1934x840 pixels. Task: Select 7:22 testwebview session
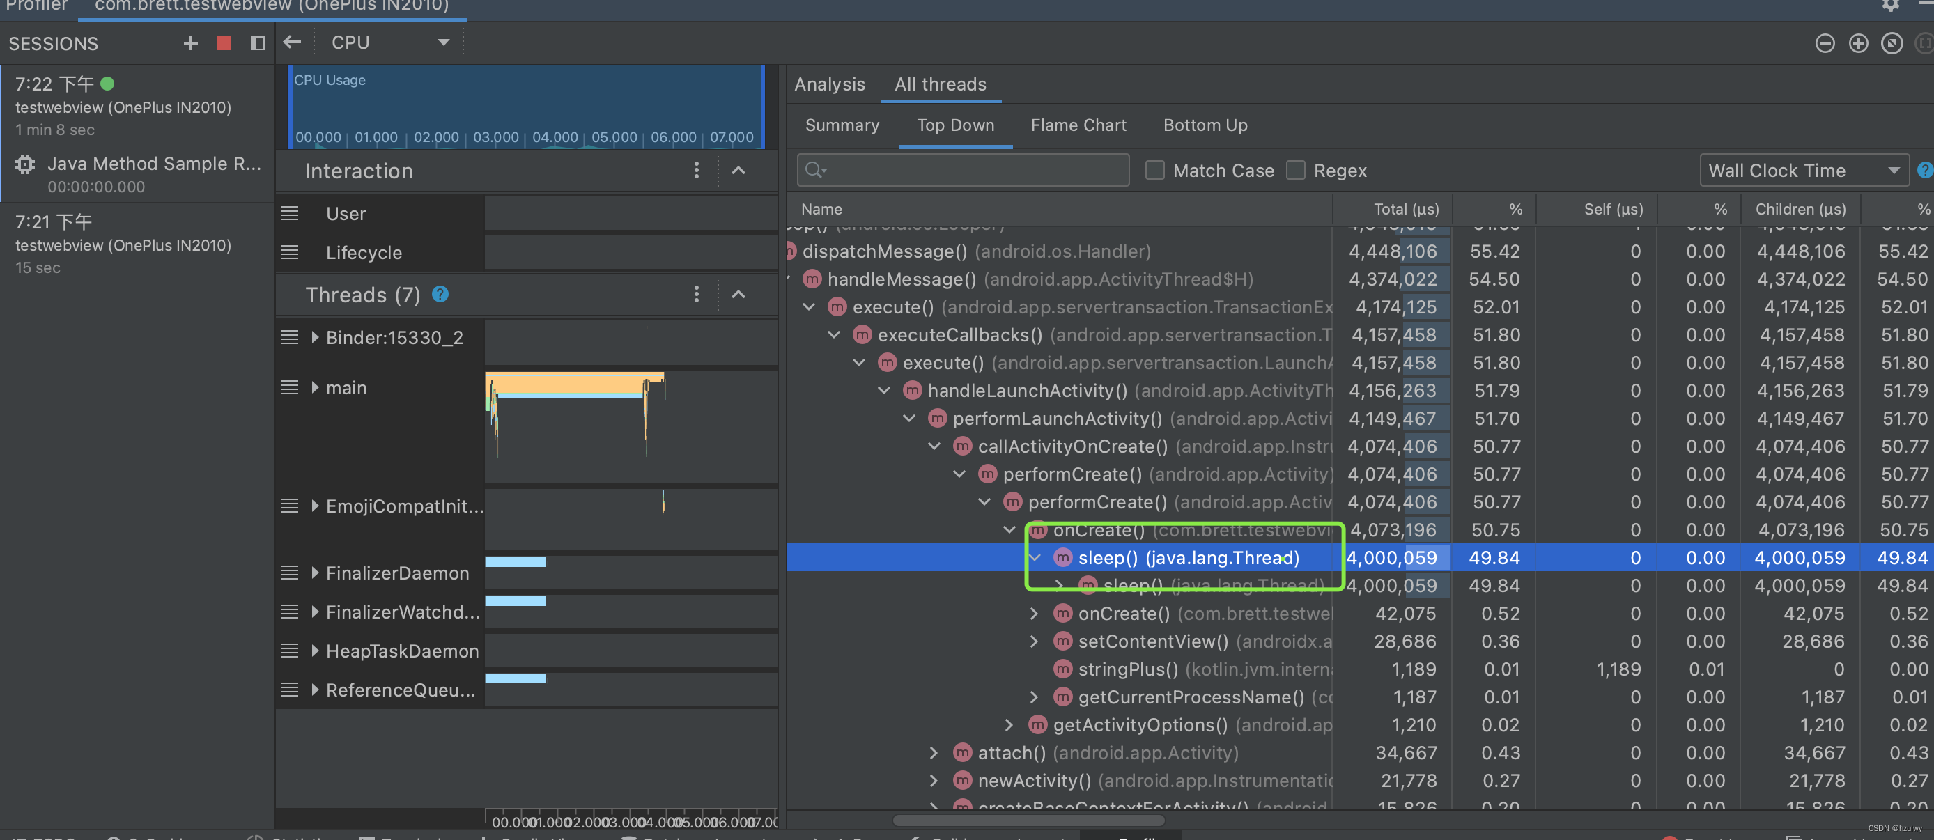pos(138,107)
